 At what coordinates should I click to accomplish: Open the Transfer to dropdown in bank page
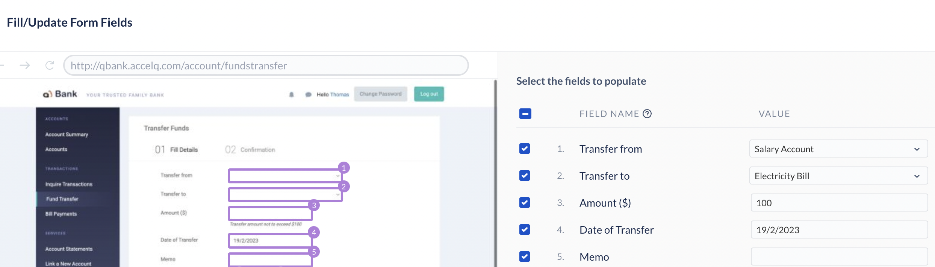pyautogui.click(x=285, y=194)
